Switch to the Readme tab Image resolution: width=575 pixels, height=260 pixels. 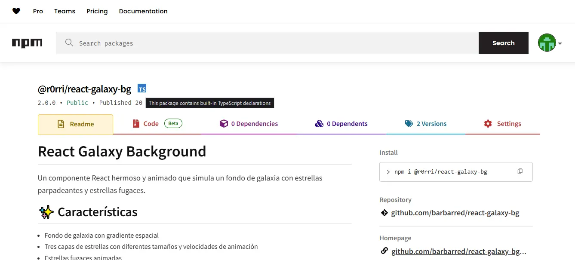point(76,124)
